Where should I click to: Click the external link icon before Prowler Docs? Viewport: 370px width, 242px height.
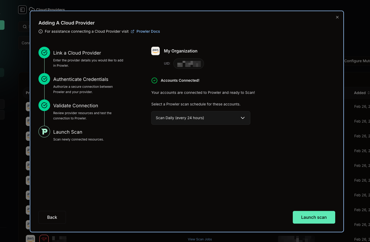tap(132, 31)
